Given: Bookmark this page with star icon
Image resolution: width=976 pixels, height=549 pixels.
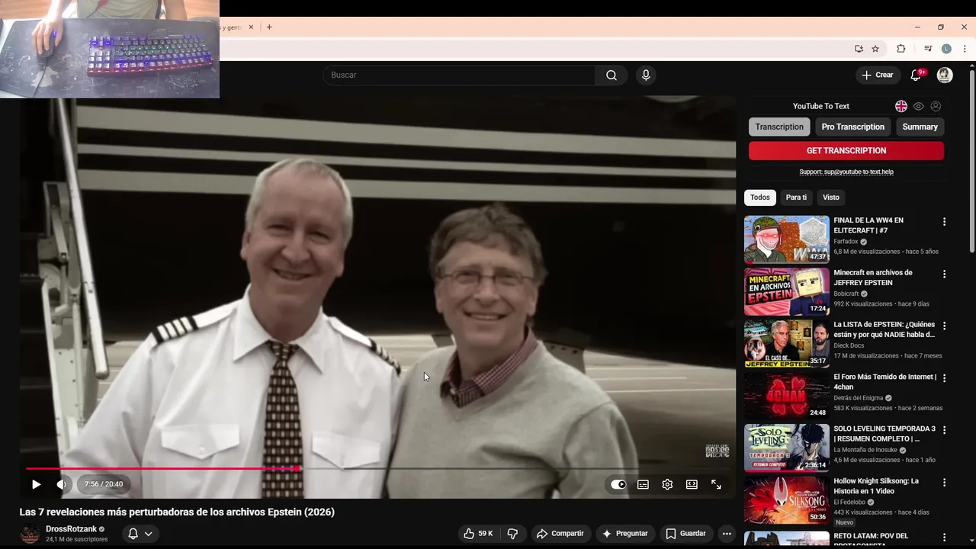Looking at the screenshot, I should [x=875, y=49].
